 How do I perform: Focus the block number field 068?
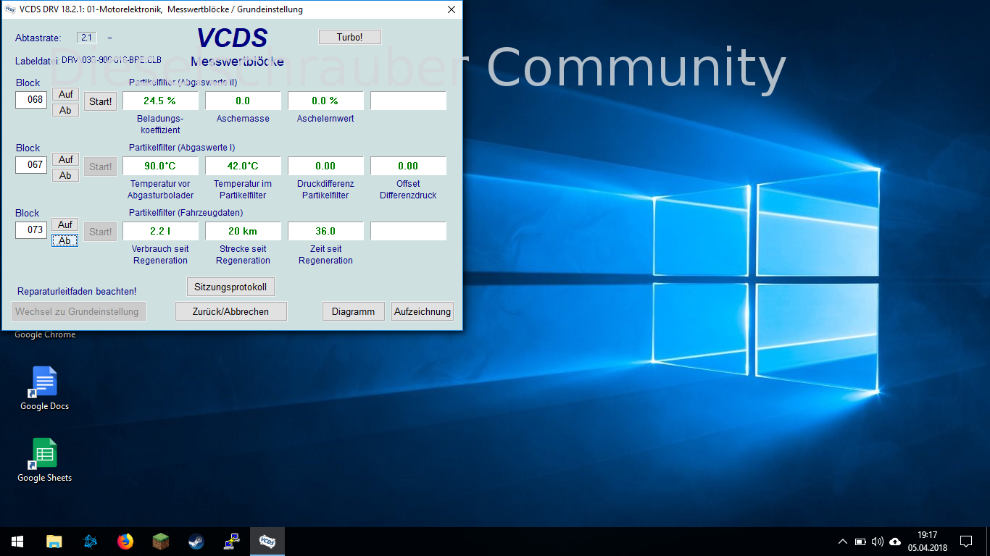[x=31, y=100]
